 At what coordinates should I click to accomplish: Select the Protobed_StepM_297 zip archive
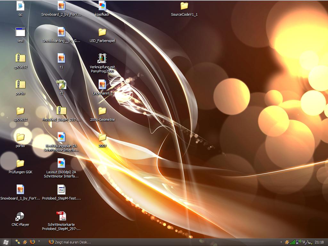pyautogui.click(x=61, y=111)
